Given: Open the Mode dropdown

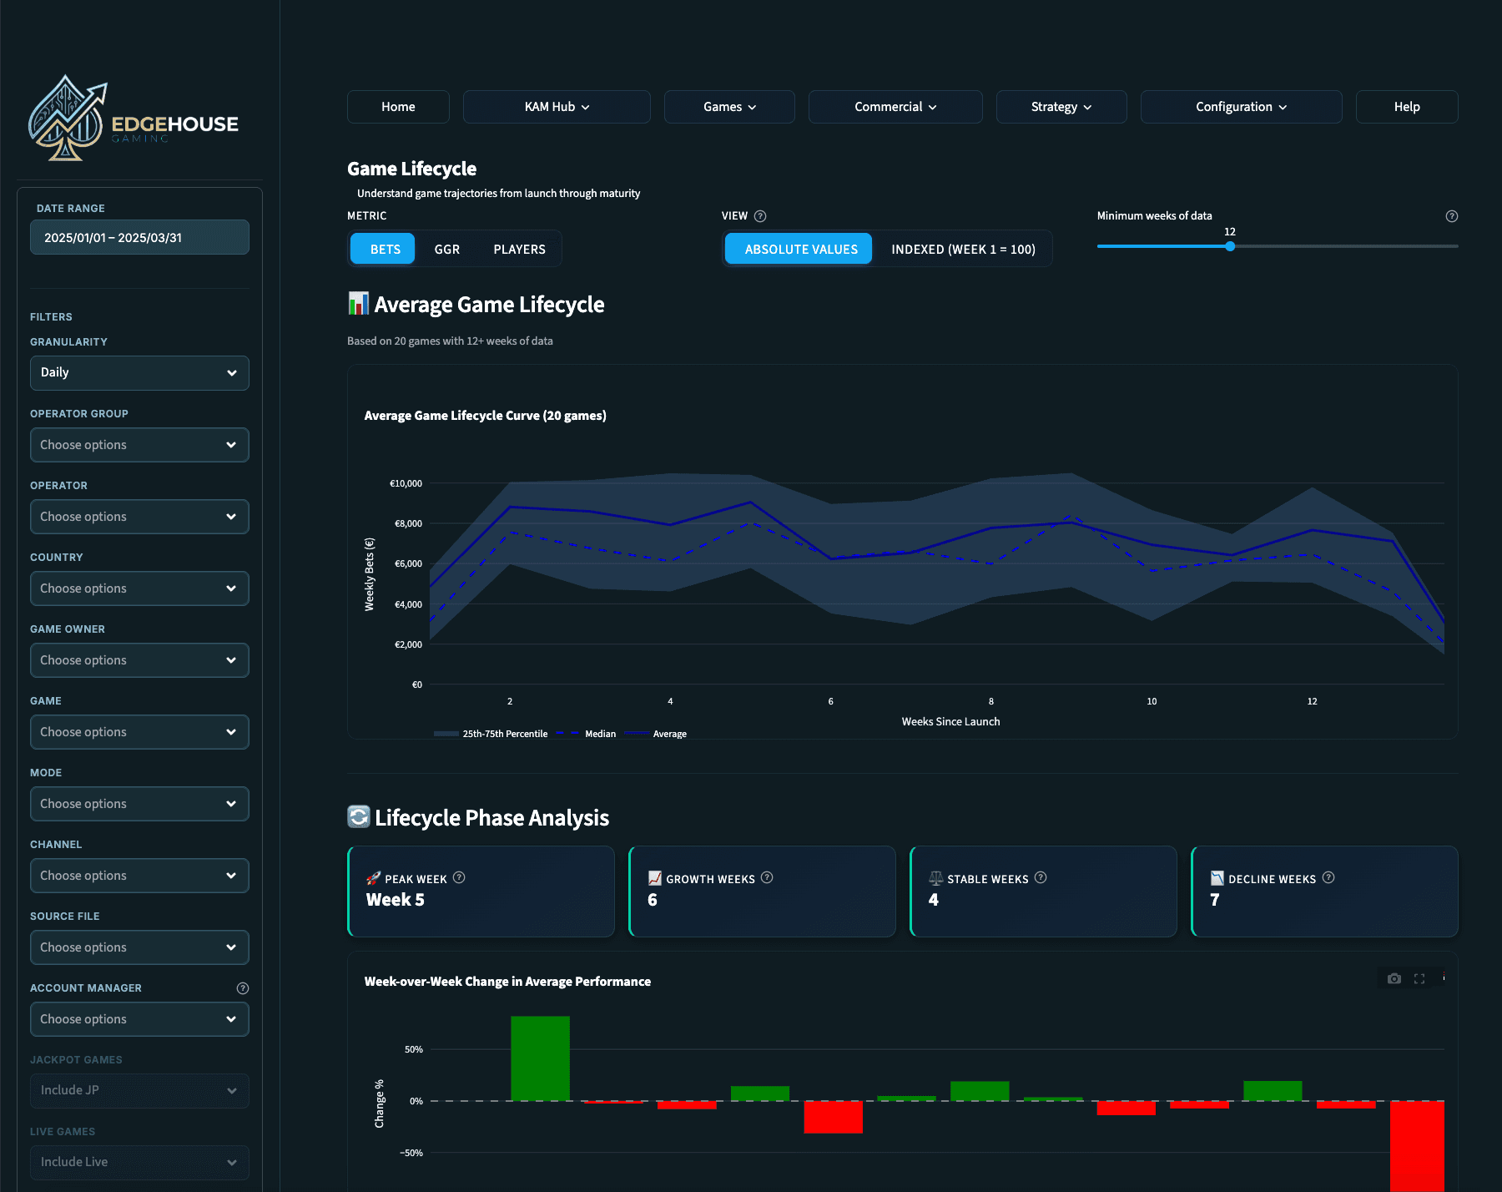Looking at the screenshot, I should [x=139, y=804].
